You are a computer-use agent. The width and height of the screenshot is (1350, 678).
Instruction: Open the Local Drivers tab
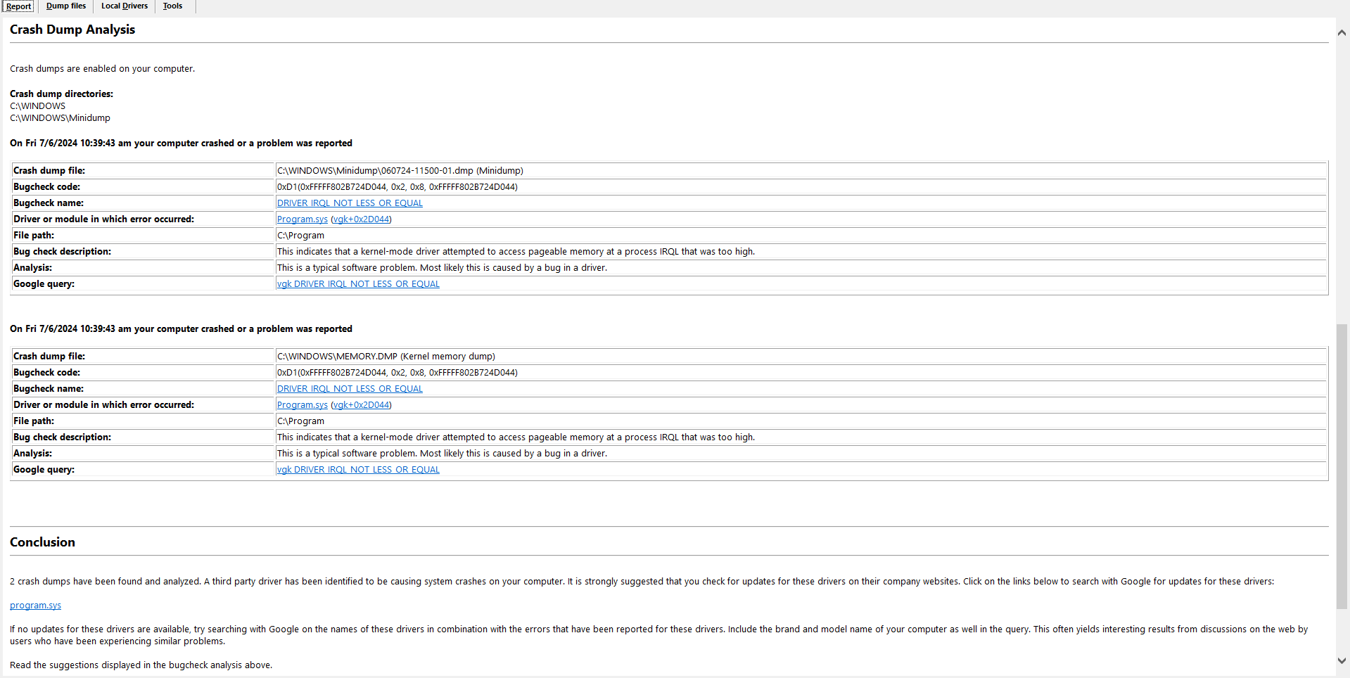125,6
